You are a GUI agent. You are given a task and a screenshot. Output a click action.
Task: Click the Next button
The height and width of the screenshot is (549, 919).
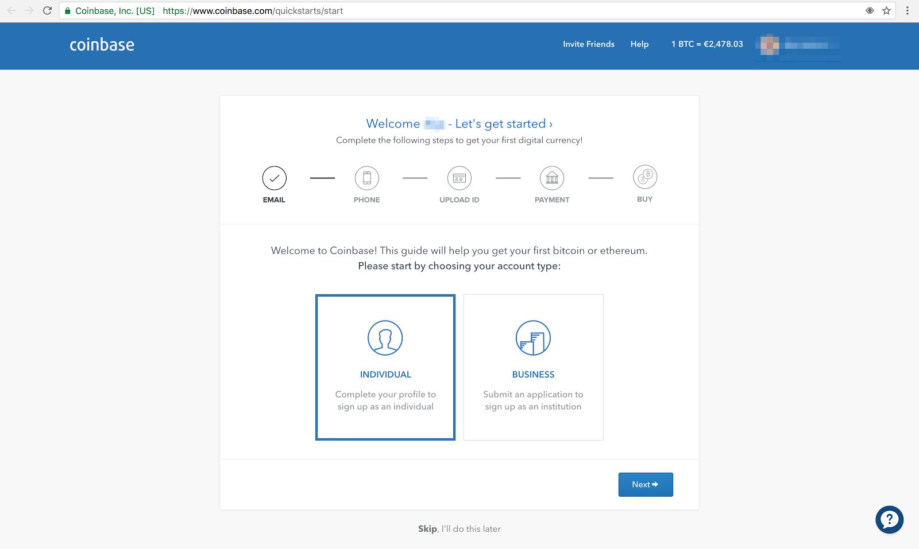tap(646, 485)
